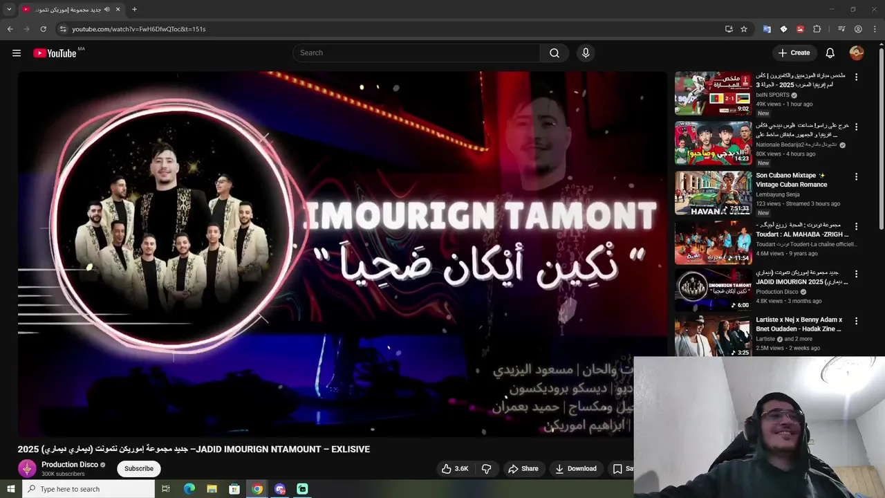Open YouTube notifications bell
The width and height of the screenshot is (885, 498).
point(830,53)
